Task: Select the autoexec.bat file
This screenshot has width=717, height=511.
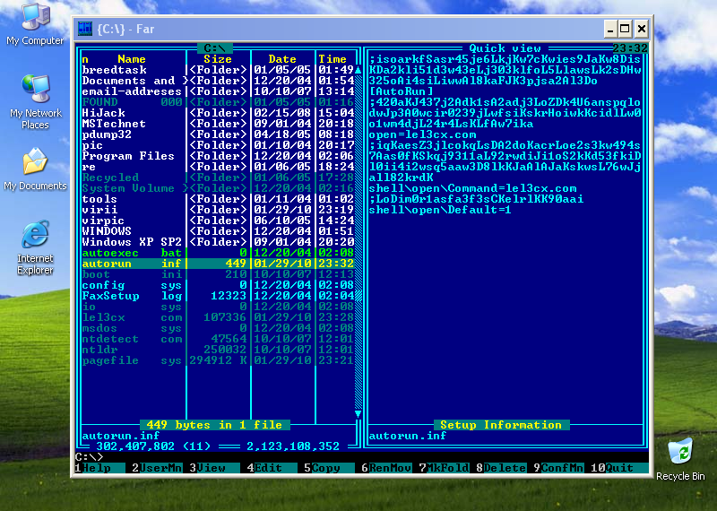Action: coord(218,253)
